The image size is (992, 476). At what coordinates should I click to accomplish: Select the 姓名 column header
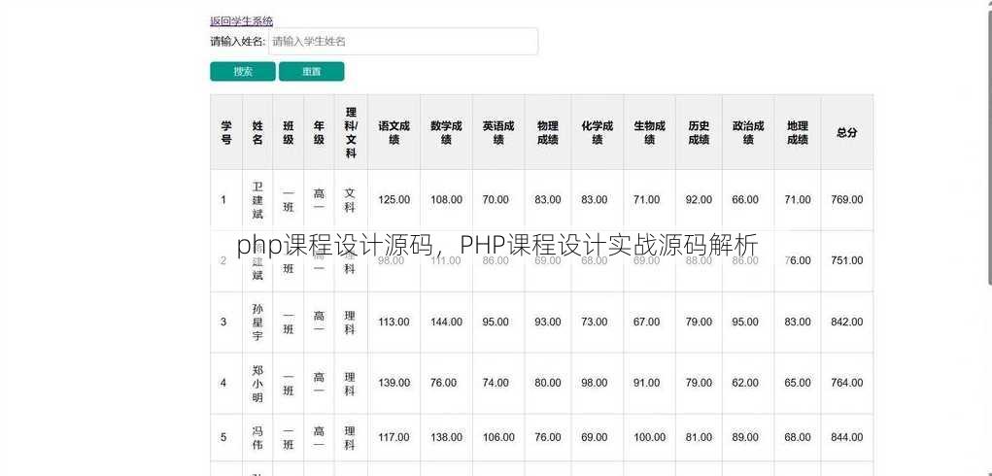click(x=257, y=133)
